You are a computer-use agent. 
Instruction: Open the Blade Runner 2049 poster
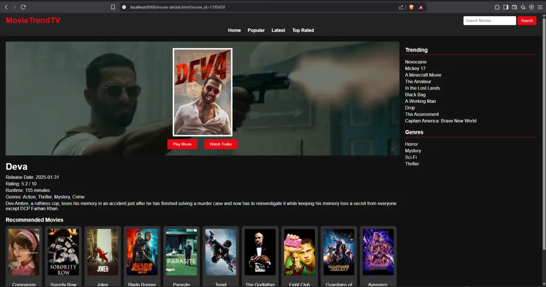[x=142, y=252]
